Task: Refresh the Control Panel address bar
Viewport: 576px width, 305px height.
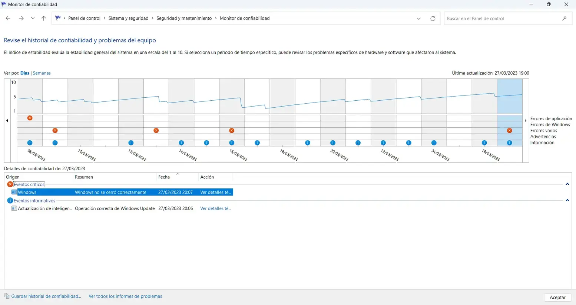Action: coord(433,19)
